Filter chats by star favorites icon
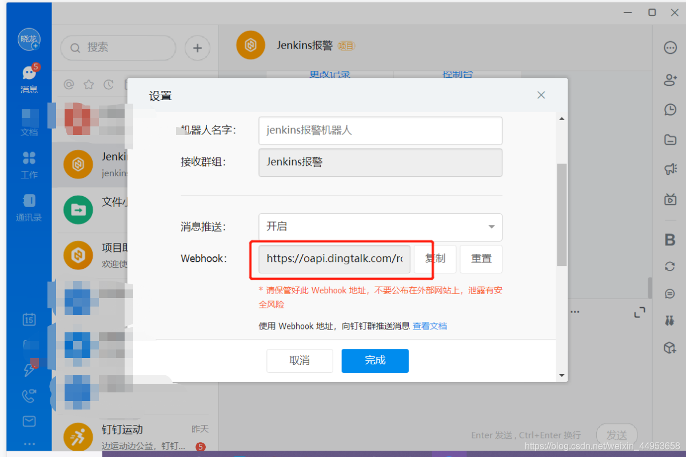The image size is (686, 457). click(x=89, y=85)
